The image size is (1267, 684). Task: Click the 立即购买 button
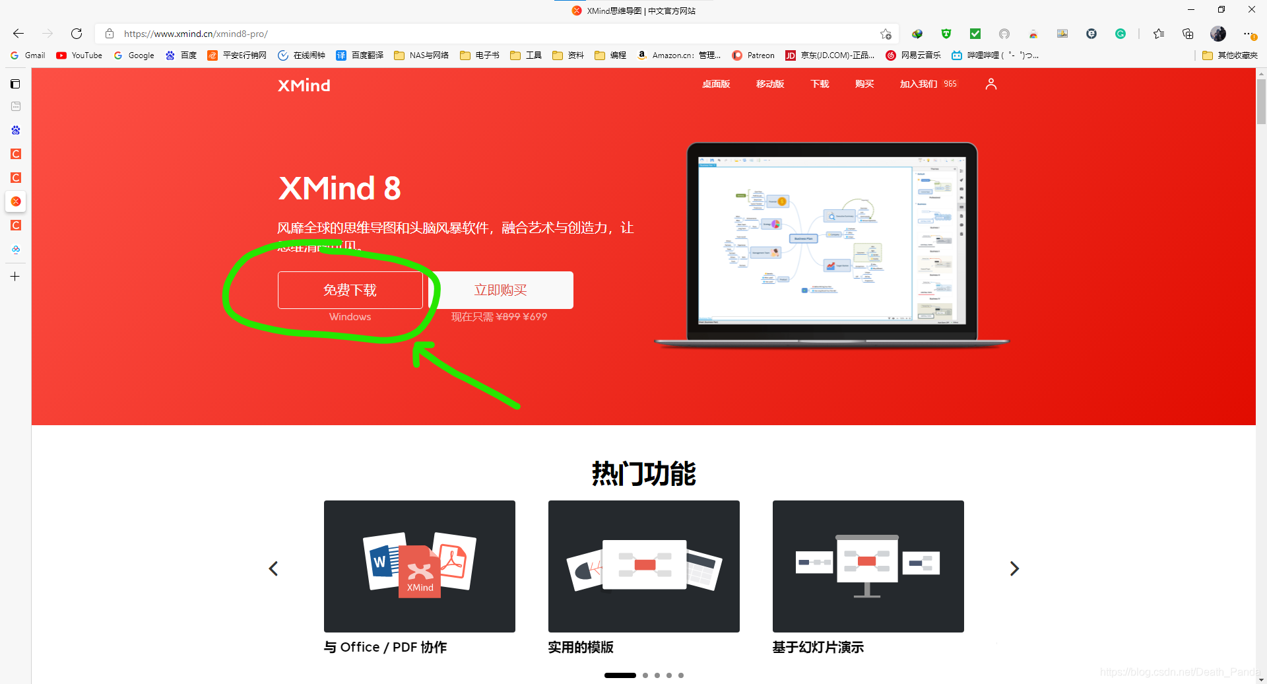point(501,290)
